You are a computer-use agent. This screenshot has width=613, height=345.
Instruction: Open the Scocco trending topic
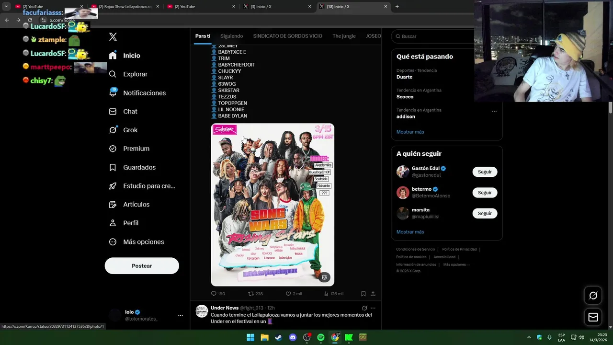[x=405, y=97]
